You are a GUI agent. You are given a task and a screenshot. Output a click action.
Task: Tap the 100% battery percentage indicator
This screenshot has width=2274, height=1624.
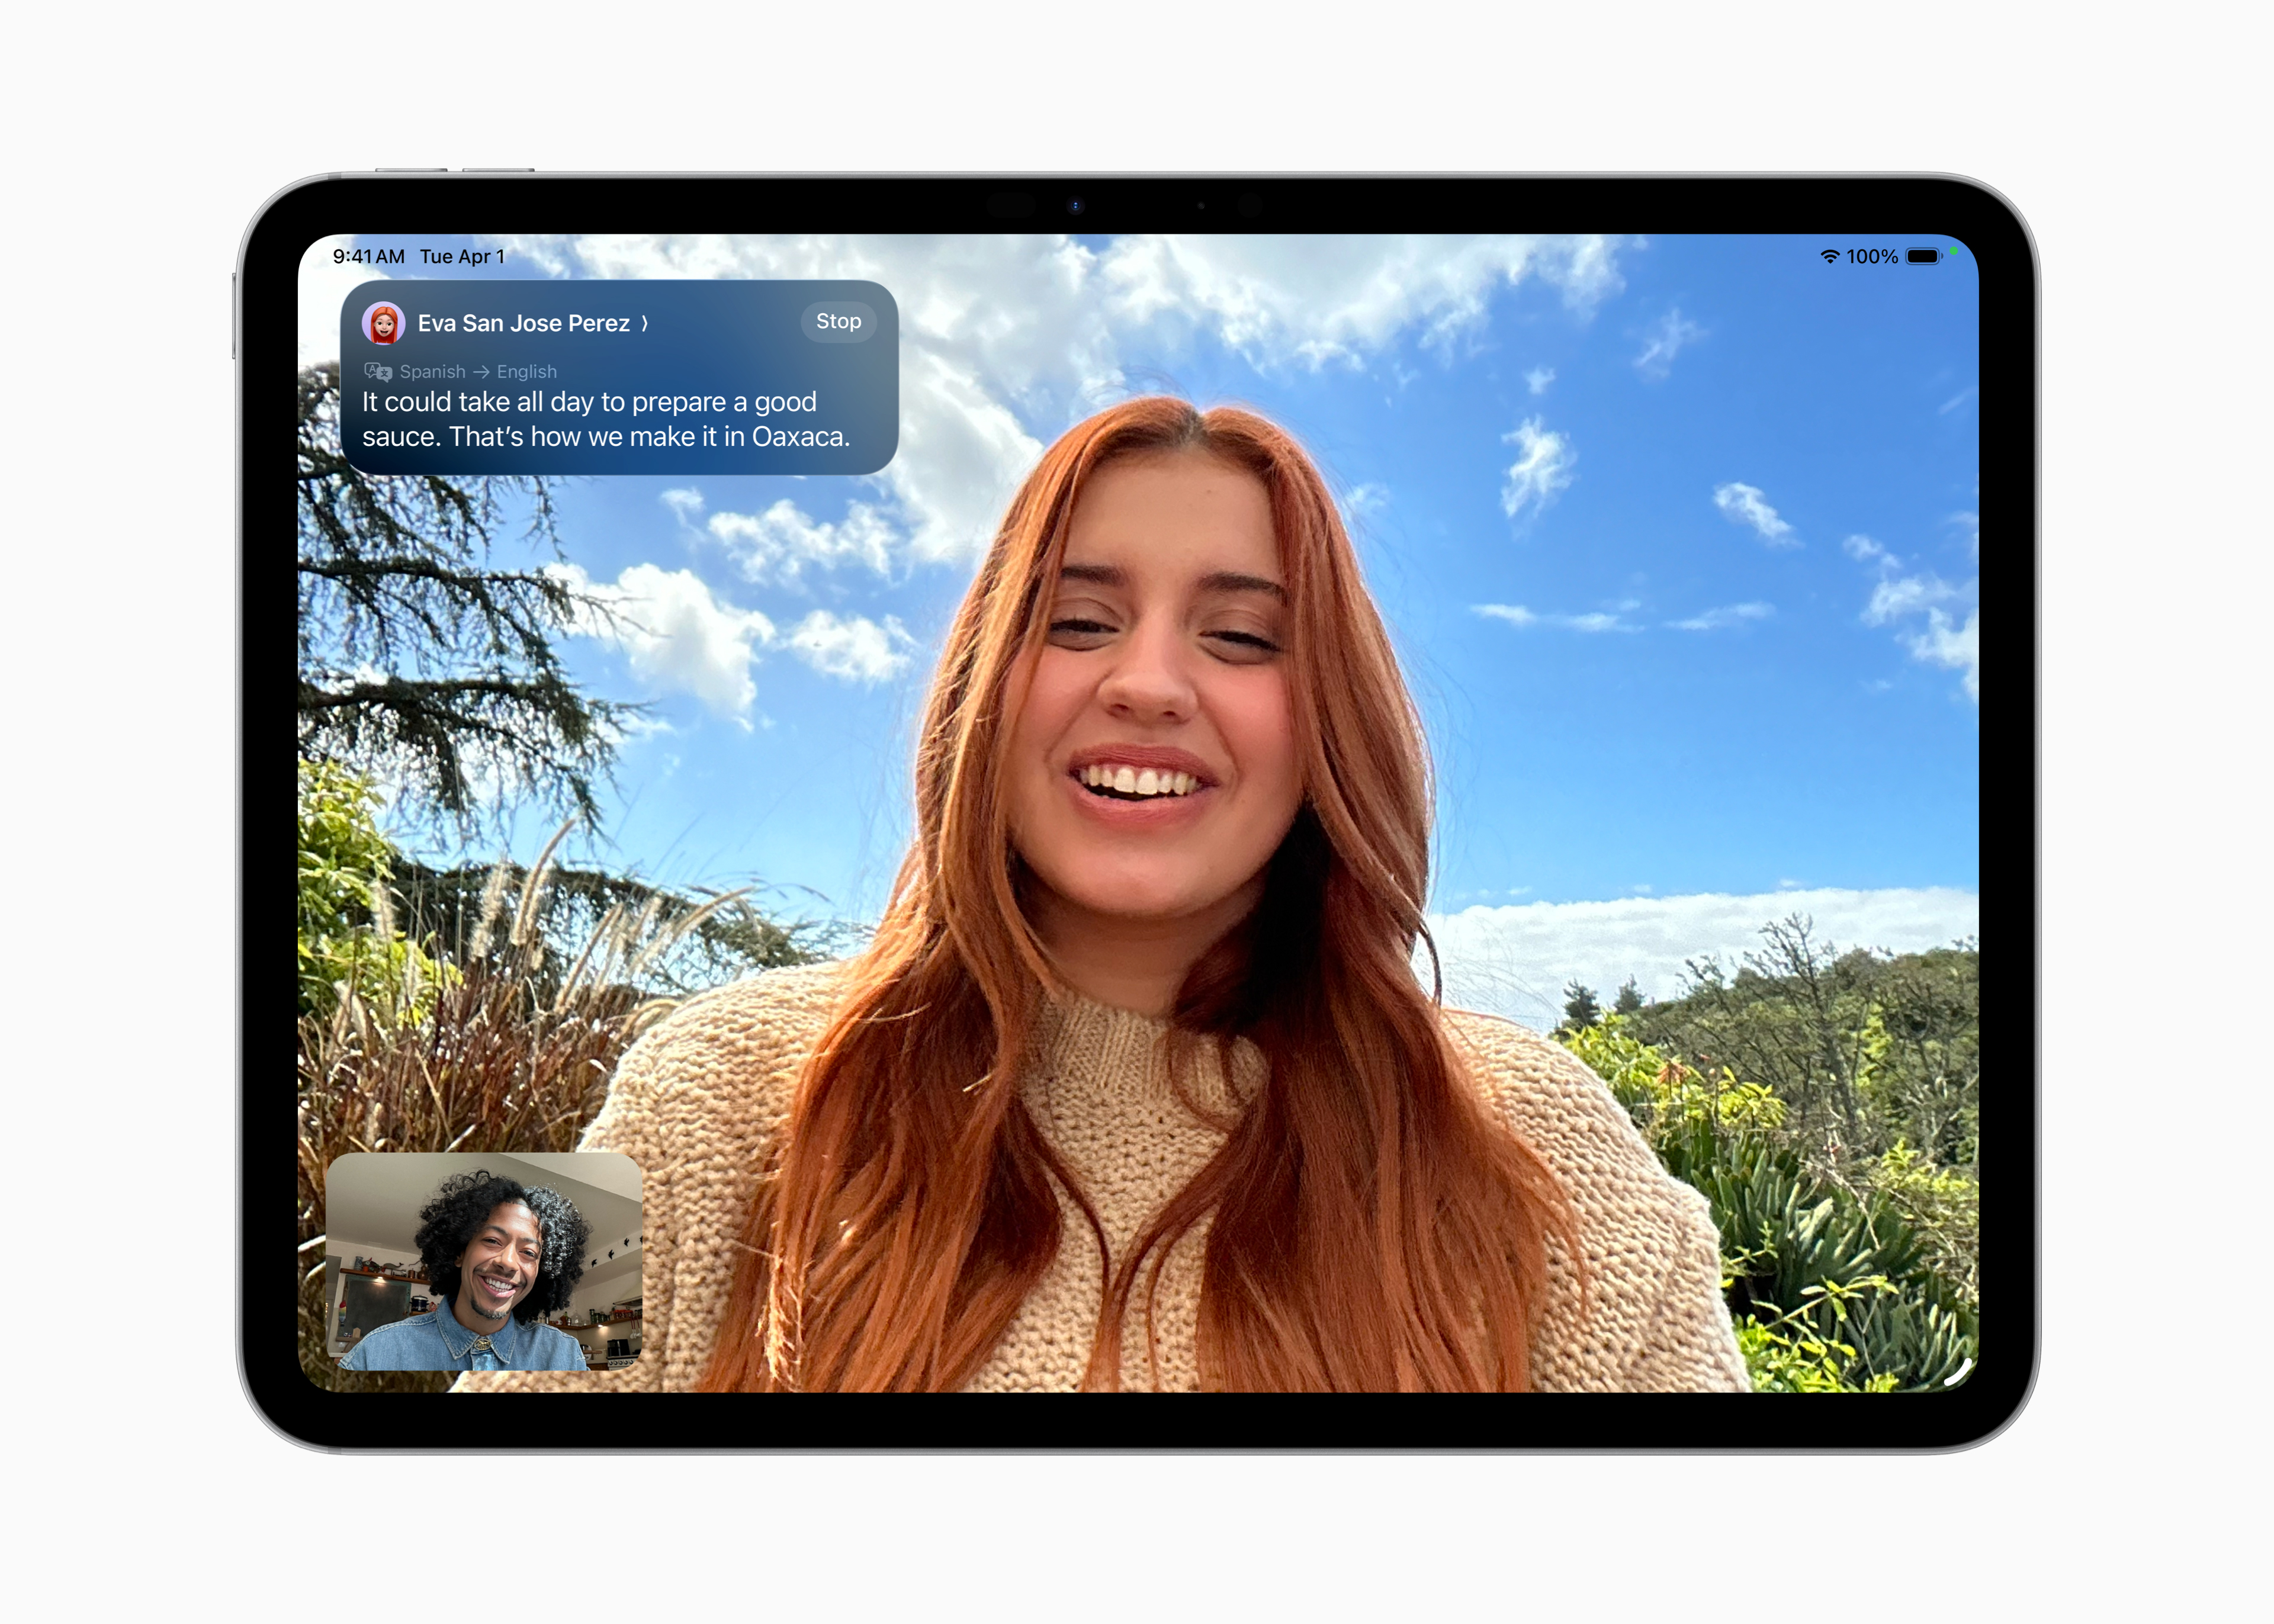(1873, 258)
